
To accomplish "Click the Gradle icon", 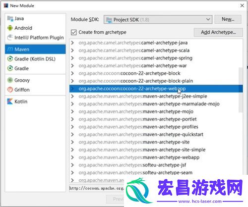I will (10, 68).
